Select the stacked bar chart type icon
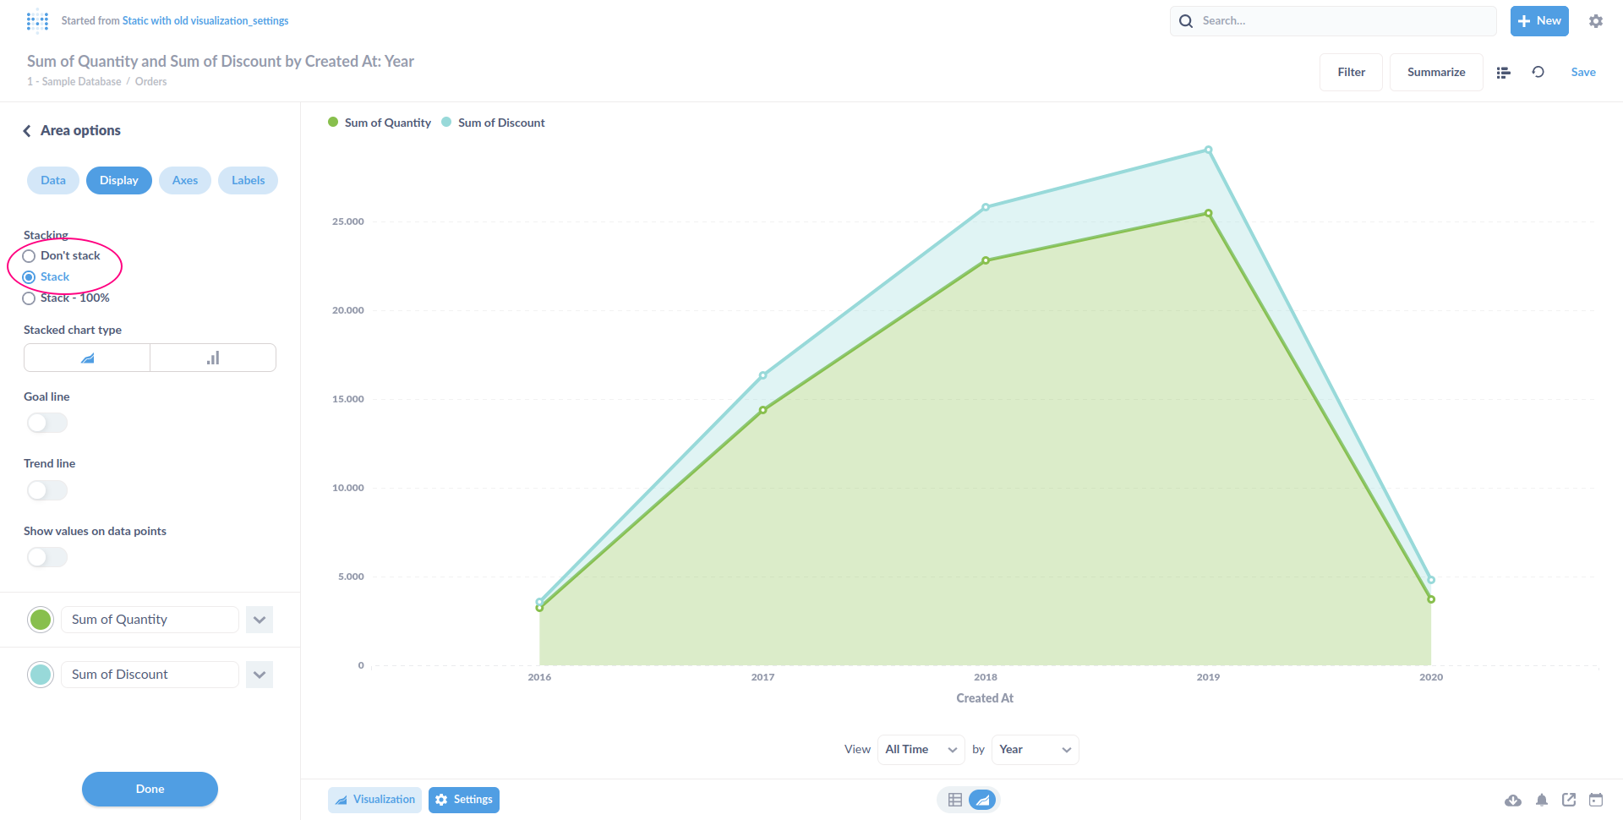This screenshot has height=820, width=1623. [212, 357]
